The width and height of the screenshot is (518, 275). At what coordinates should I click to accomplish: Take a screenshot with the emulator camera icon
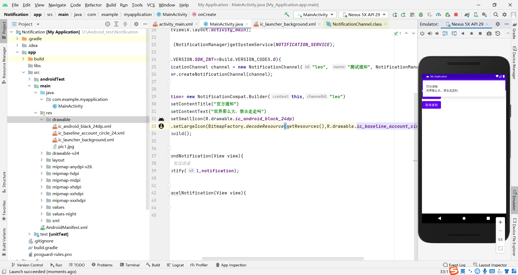tap(489, 33)
